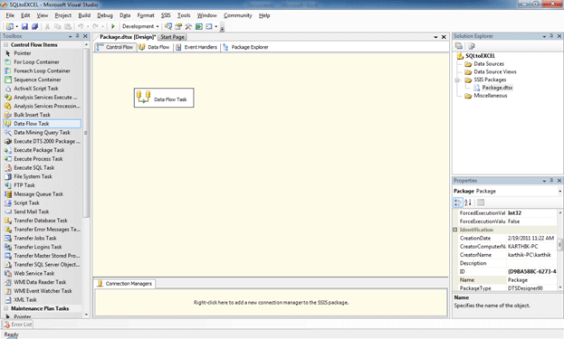564x339 pixels.
Task: Click the Undo toolbar icon
Action: [x=81, y=26]
